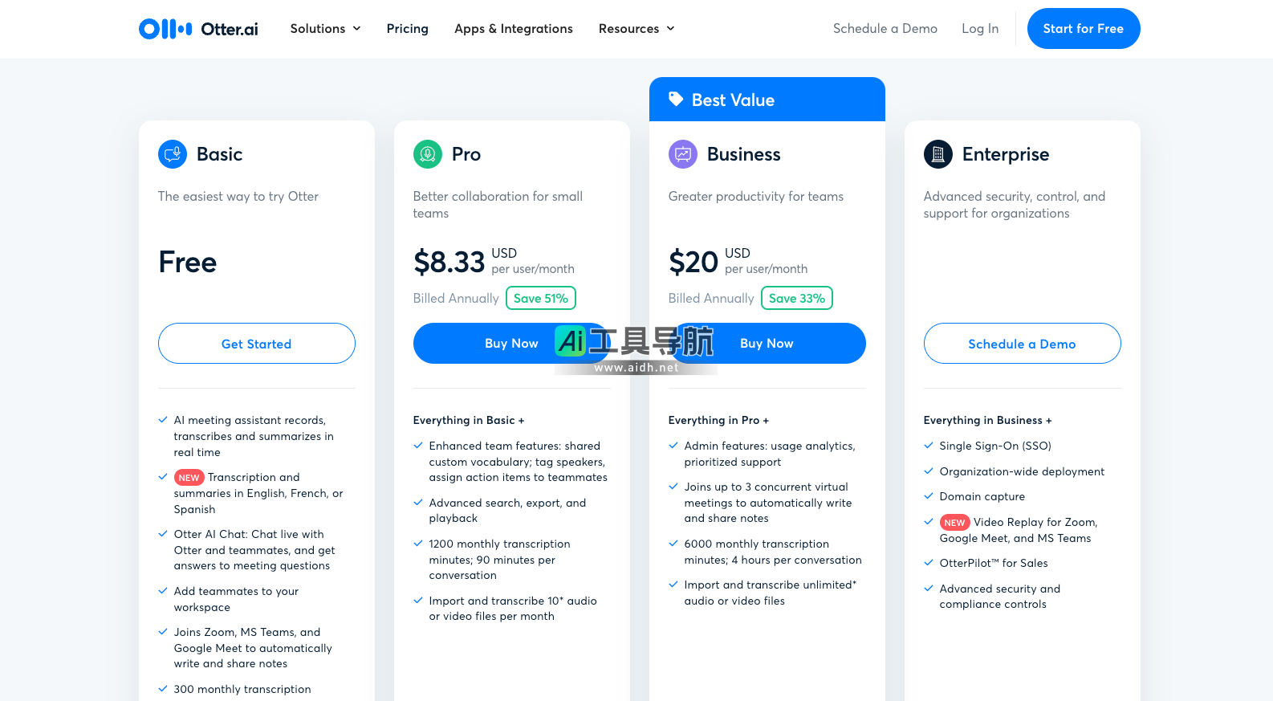Open the Pricing page from navbar
The width and height of the screenshot is (1273, 701).
tap(408, 29)
